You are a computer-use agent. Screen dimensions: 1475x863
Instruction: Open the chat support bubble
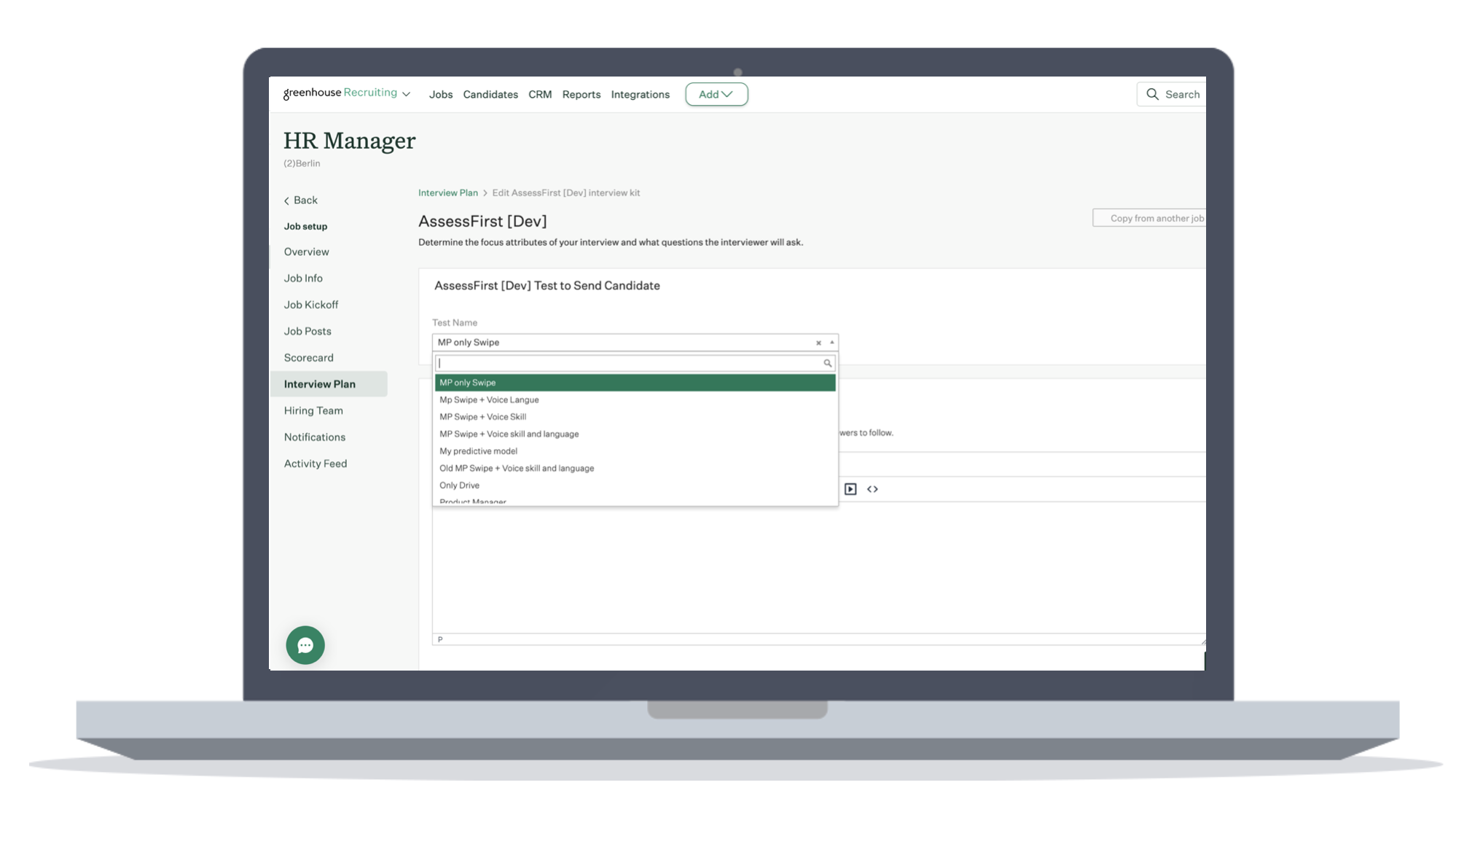(305, 645)
